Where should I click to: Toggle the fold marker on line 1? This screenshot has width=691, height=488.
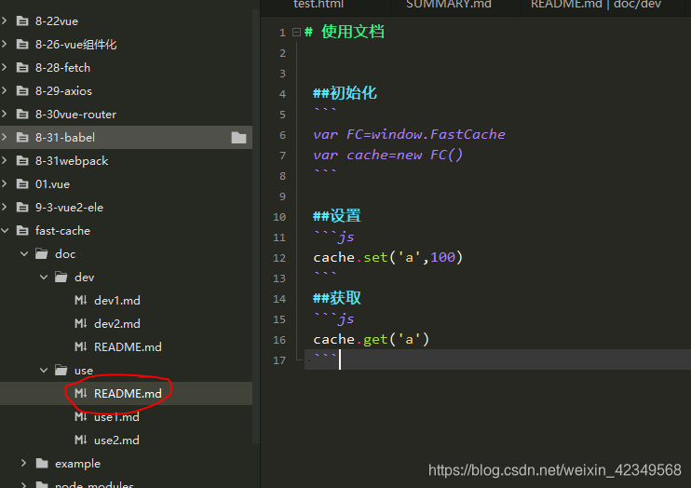point(296,33)
